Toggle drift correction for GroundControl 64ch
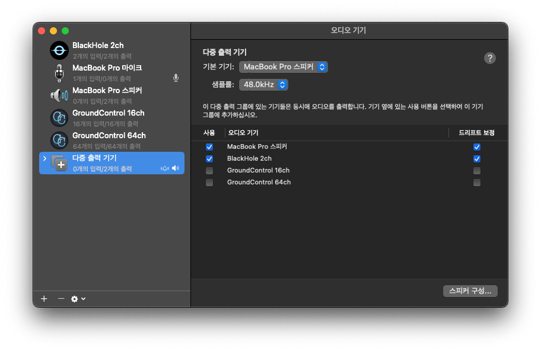Viewport: 541px width, 351px height. pos(477,183)
